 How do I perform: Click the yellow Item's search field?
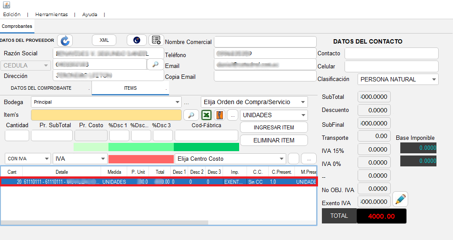coord(106,115)
